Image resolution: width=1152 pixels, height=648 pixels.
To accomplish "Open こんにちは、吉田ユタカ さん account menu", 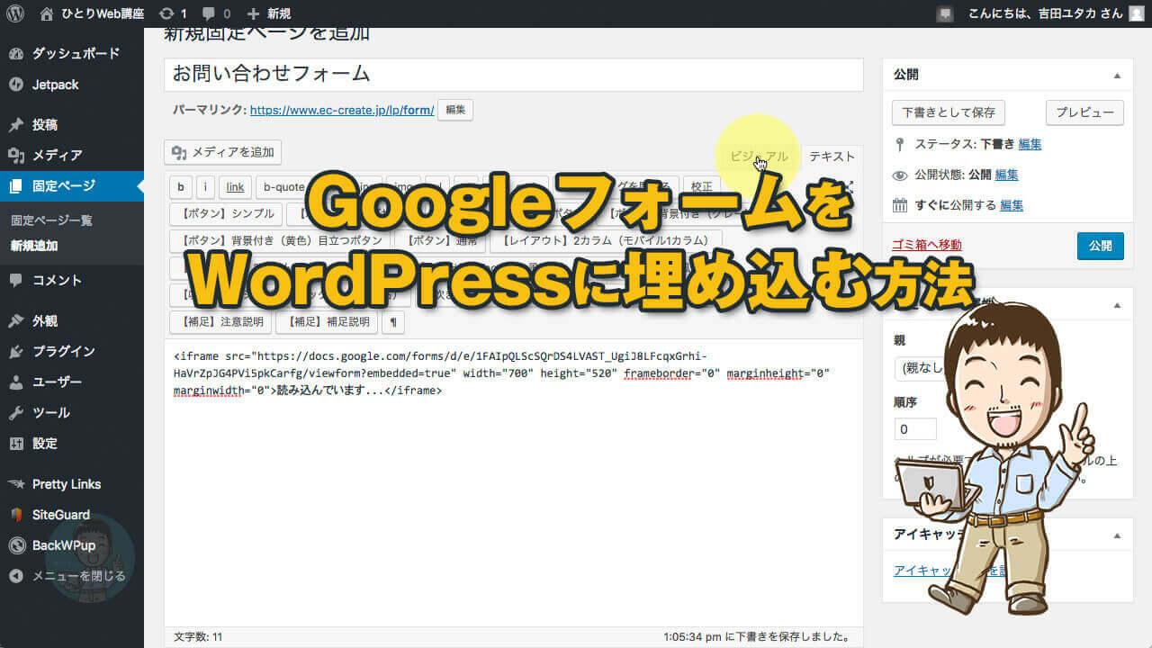I will [x=1055, y=13].
